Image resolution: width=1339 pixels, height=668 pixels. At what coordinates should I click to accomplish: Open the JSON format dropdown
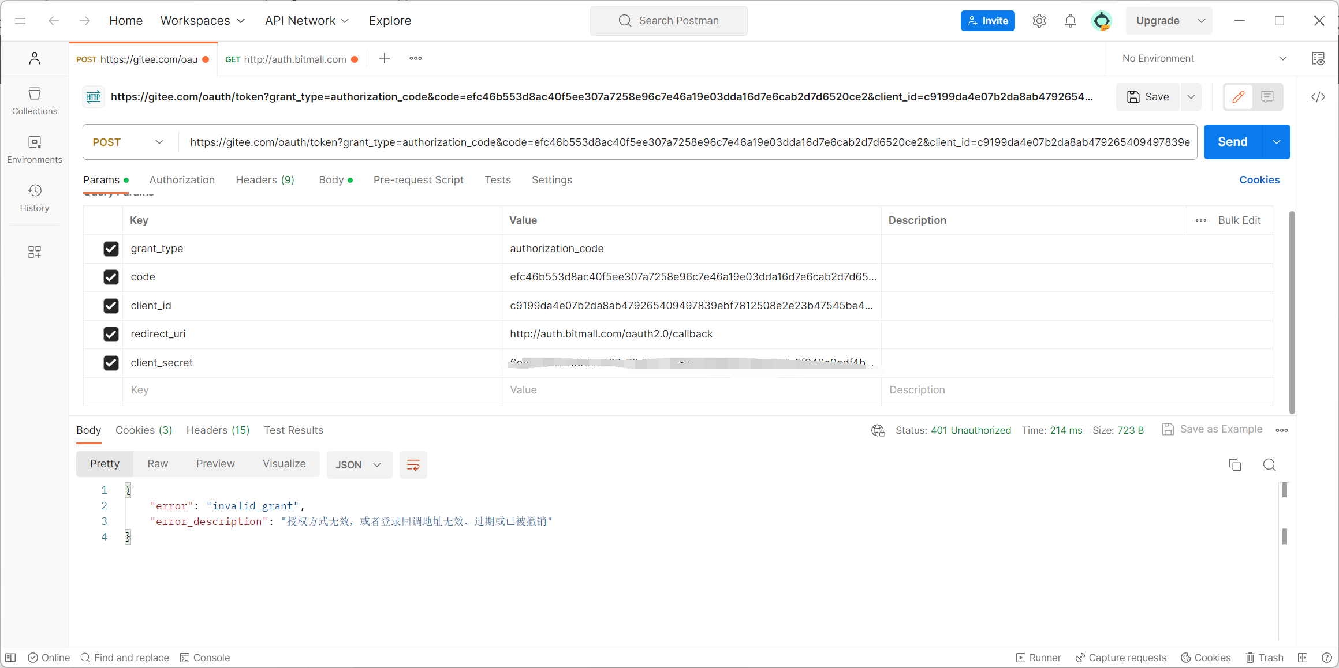359,465
